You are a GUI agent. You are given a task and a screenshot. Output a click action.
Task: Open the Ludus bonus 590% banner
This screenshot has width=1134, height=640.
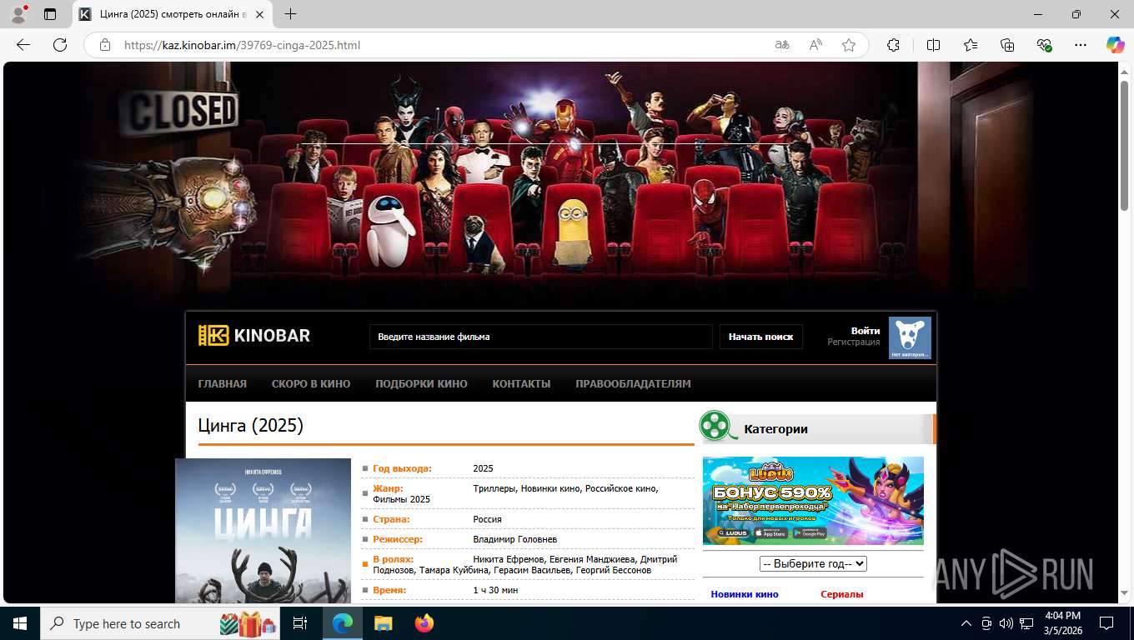(x=813, y=500)
